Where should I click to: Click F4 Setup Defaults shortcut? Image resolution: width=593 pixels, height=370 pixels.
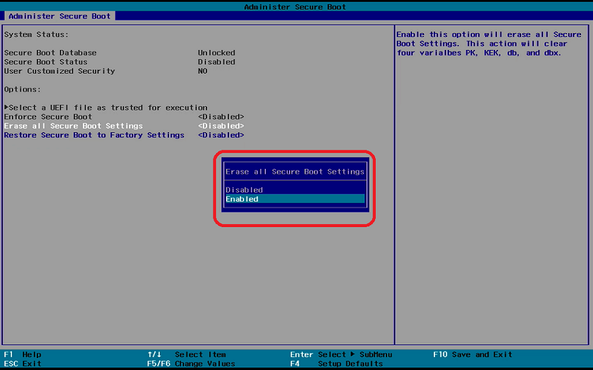336,364
